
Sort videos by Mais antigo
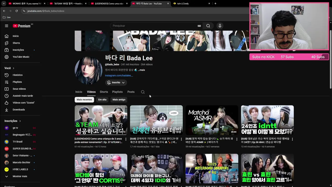pyautogui.click(x=119, y=100)
